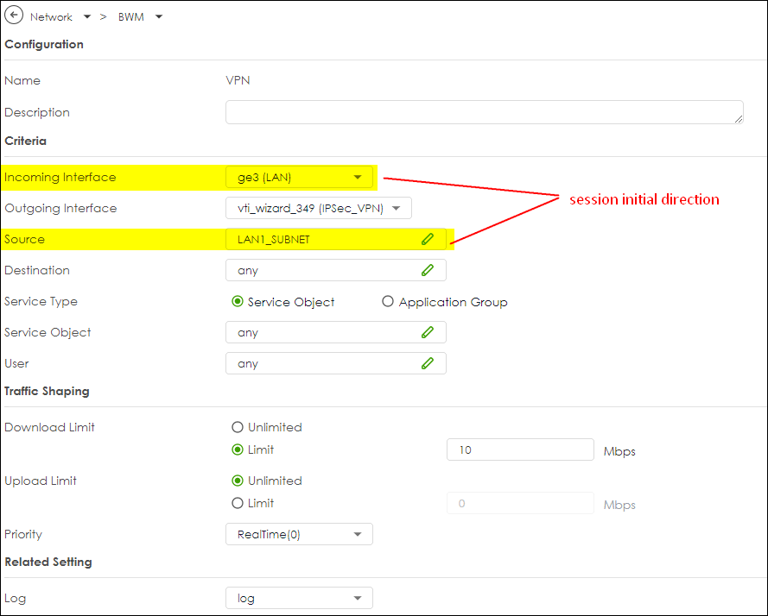Click the Source LAN1_SUBNET field
Image resolution: width=768 pixels, height=616 pixels.
(336, 239)
